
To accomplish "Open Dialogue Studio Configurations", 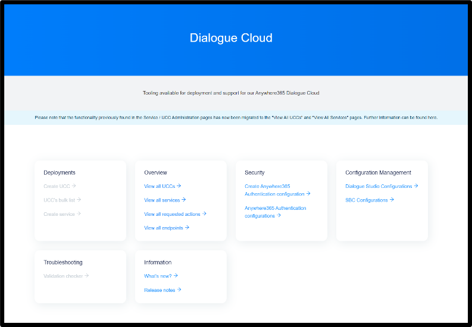I will tap(382, 186).
